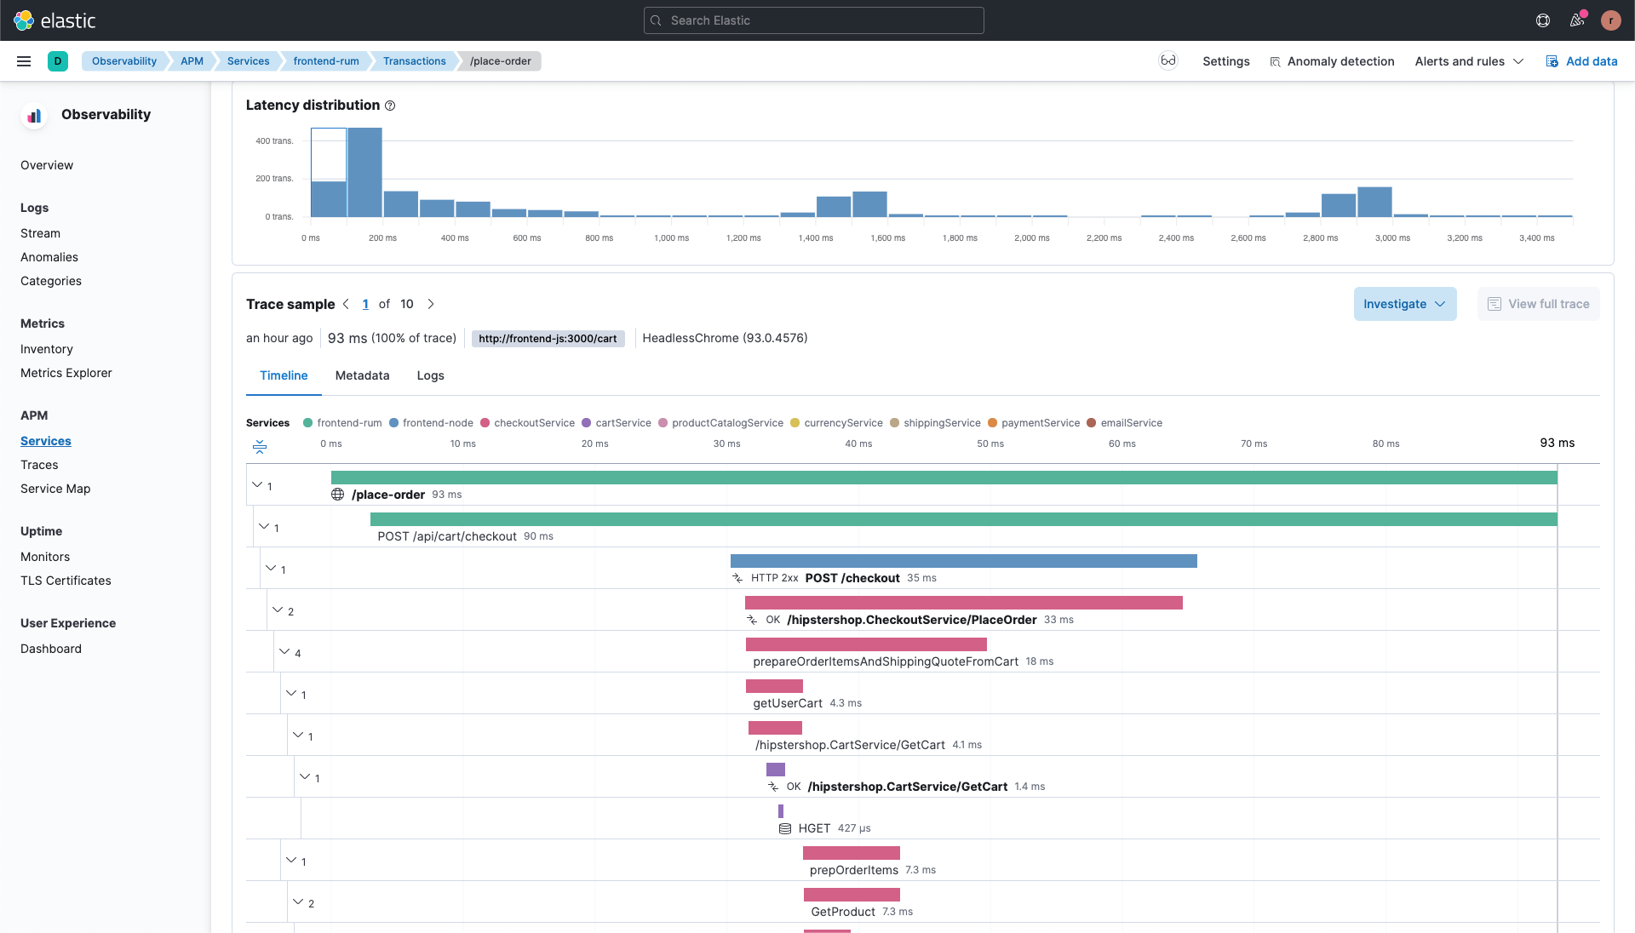Screen dimensions: 1635x933
Task: Click the frontend-rum breadcrumb
Action: tap(326, 61)
